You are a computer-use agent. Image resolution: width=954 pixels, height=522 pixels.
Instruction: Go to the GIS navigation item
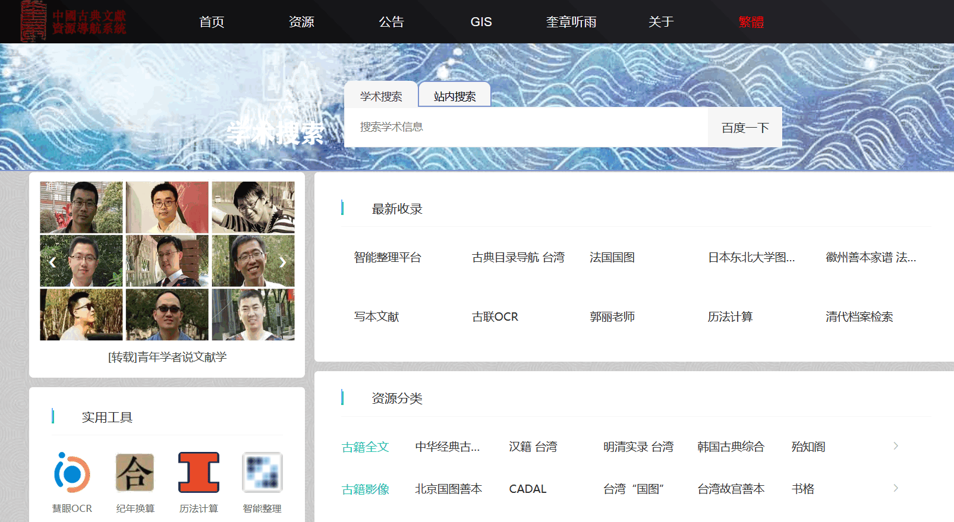pos(481,22)
